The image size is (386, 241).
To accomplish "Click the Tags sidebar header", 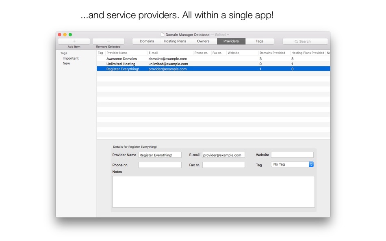I will [64, 53].
